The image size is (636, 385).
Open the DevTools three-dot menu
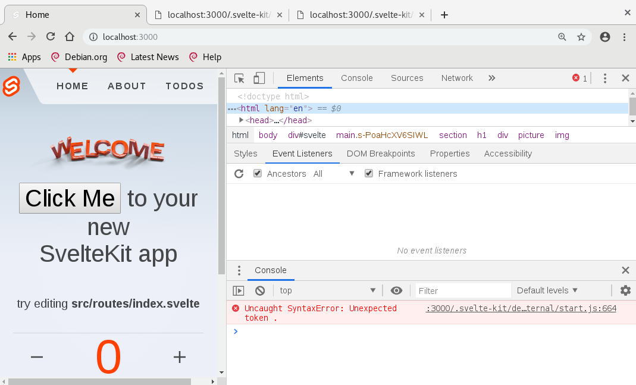[605, 78]
